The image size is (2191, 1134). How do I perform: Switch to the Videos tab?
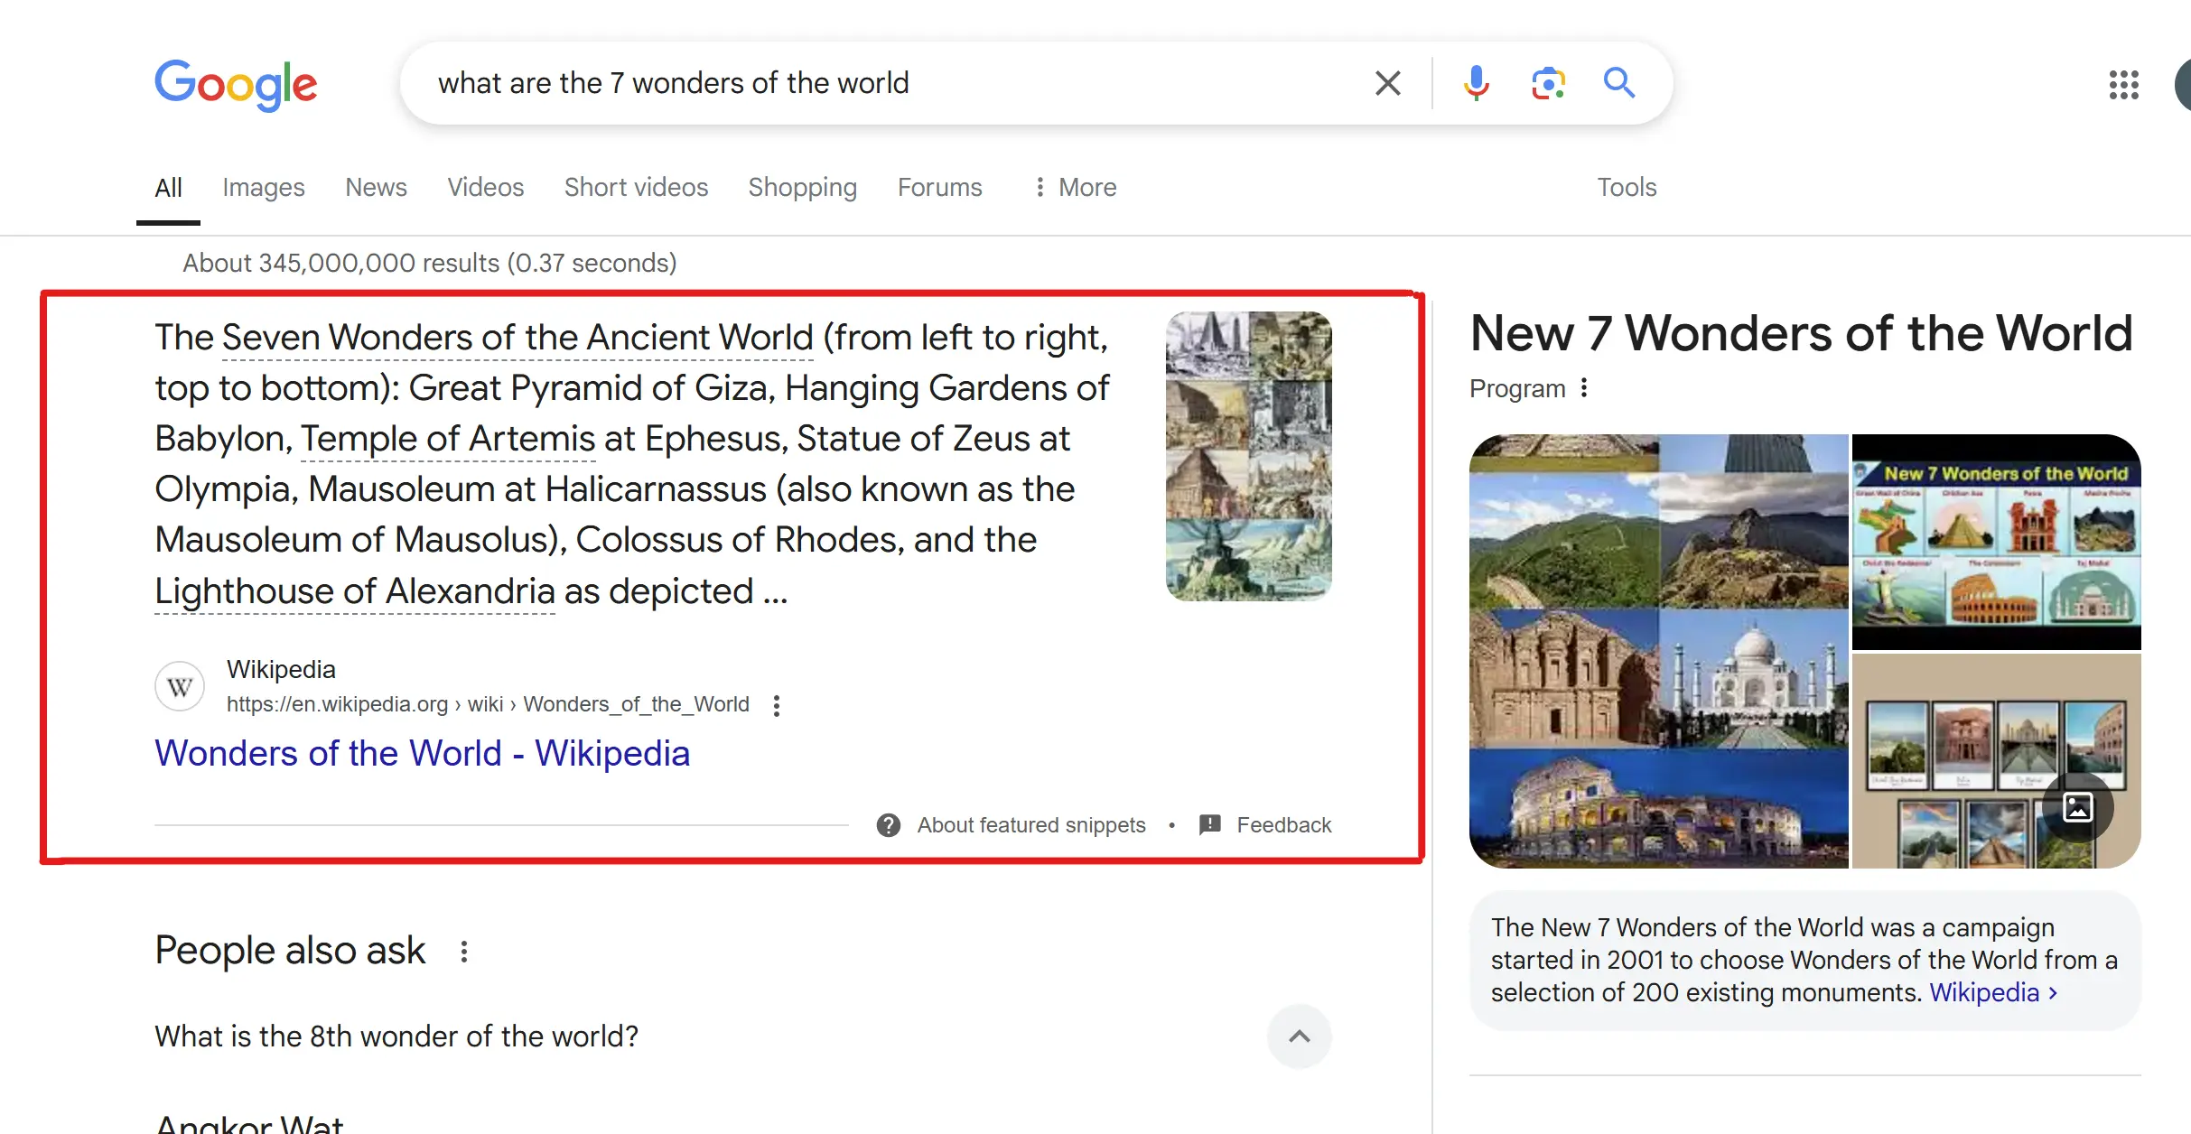coord(486,187)
